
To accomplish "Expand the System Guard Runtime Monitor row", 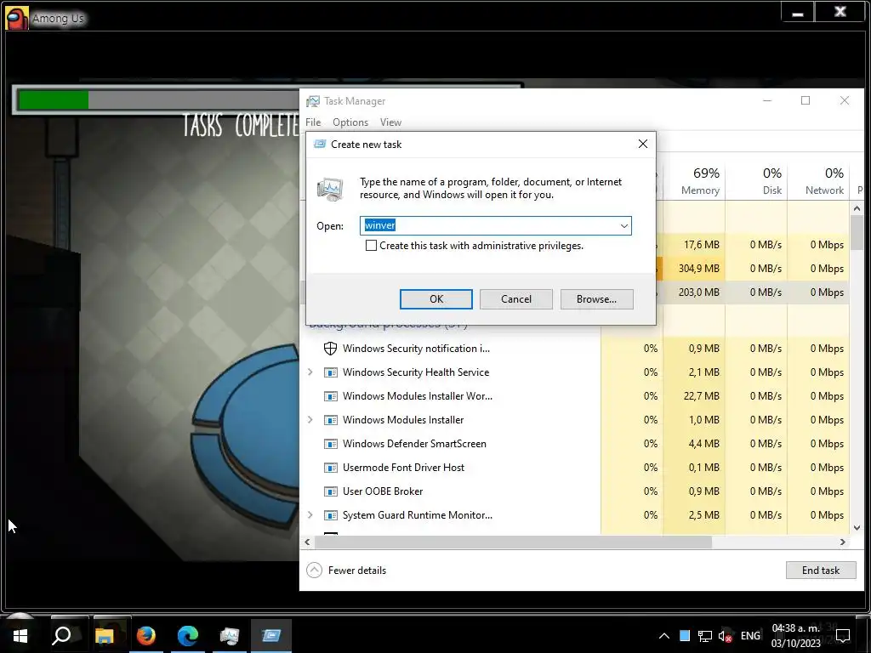I will 310,515.
